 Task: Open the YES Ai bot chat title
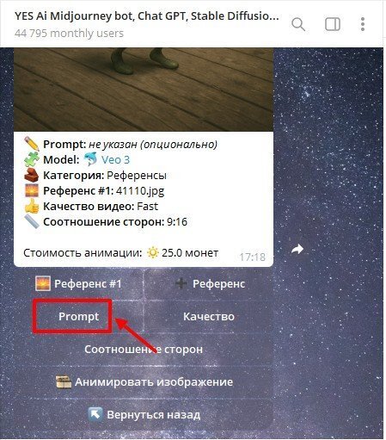point(146,16)
